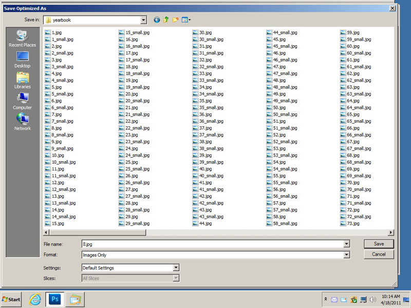Go back to last folder visited
411x308 pixels.
[157, 20]
